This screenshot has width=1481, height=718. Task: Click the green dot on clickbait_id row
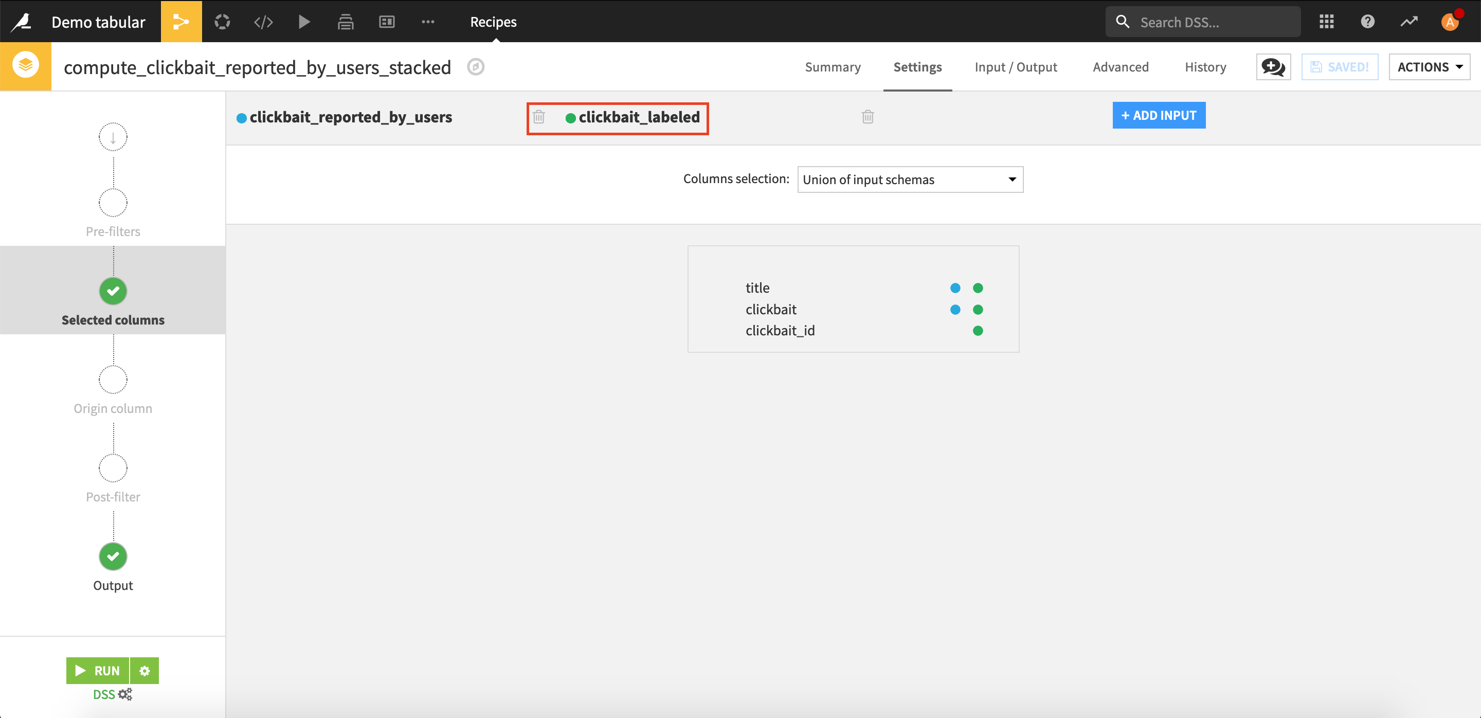(978, 331)
